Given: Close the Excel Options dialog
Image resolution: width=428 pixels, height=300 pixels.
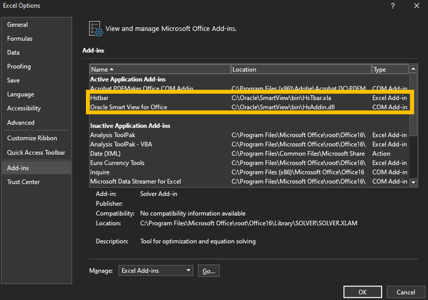Looking at the screenshot, I should pyautogui.click(x=416, y=6).
